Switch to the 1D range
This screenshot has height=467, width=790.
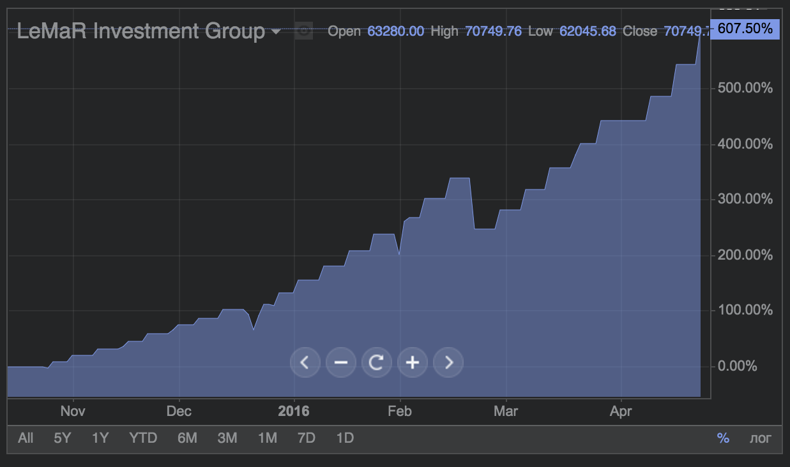point(345,438)
